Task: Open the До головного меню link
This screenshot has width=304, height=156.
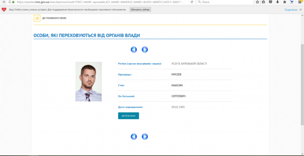Action: coord(54,18)
